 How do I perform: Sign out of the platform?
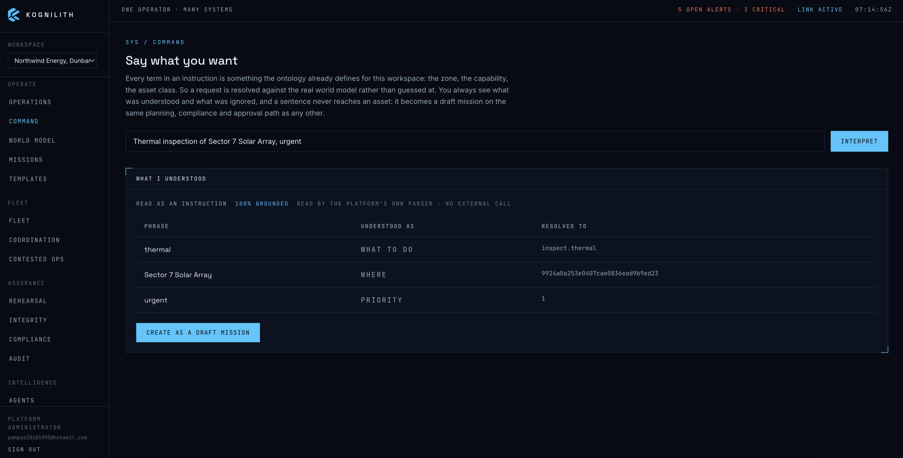coord(24,449)
